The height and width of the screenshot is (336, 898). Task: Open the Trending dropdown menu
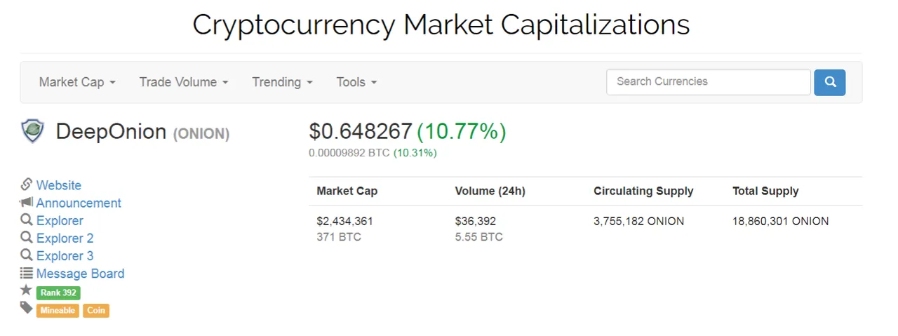282,82
